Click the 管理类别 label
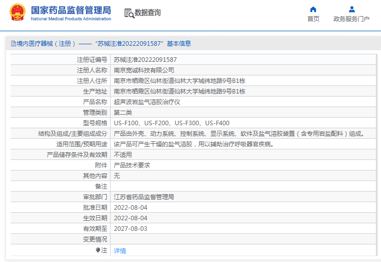The width and height of the screenshot is (381, 262). (x=95, y=113)
